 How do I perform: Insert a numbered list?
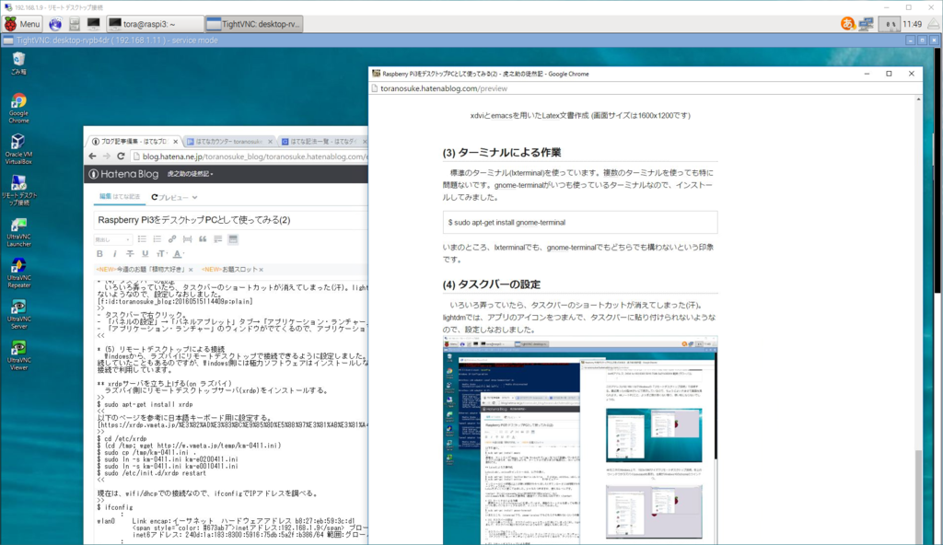157,239
